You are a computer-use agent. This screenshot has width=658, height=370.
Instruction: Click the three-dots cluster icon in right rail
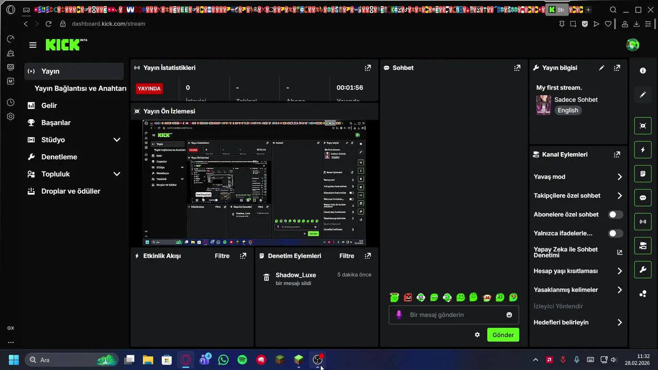click(x=643, y=294)
